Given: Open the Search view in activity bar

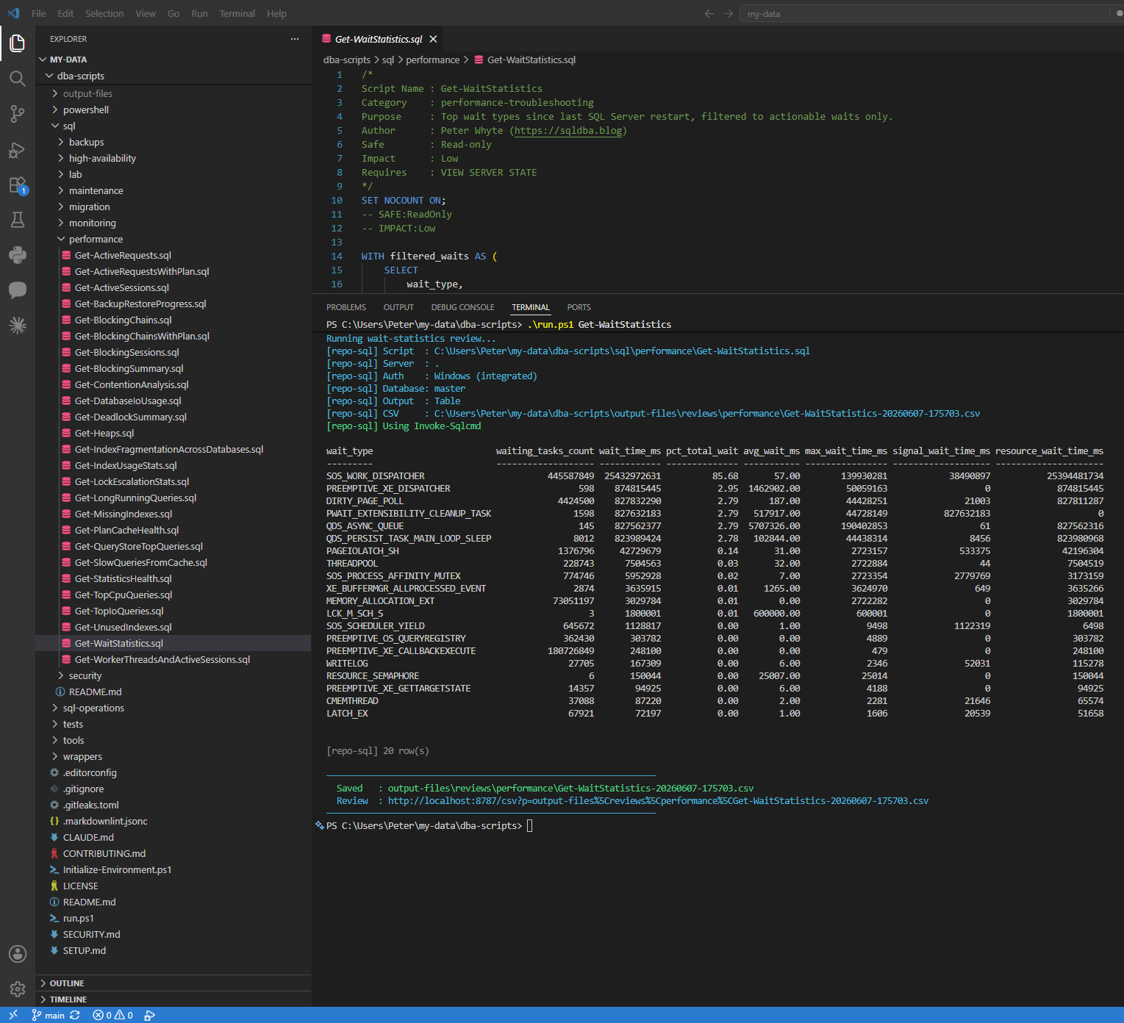Looking at the screenshot, I should click(x=18, y=79).
